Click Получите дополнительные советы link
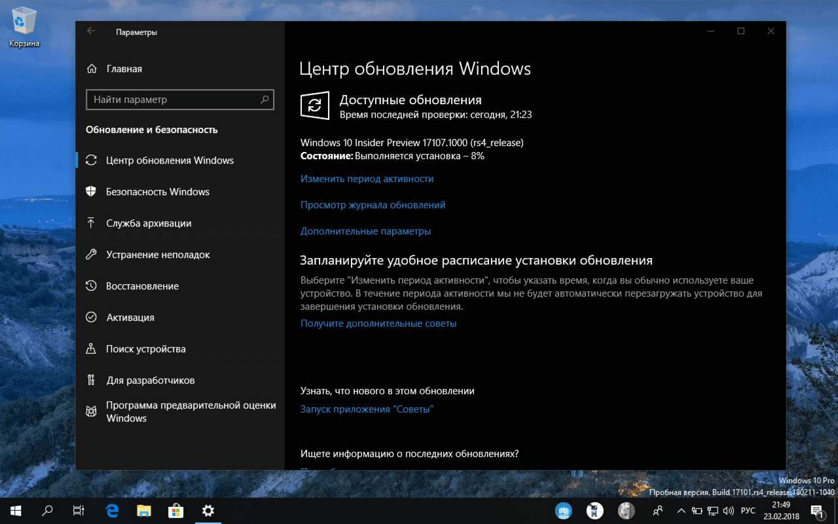Screen dimensions: 838x524 pos(378,324)
